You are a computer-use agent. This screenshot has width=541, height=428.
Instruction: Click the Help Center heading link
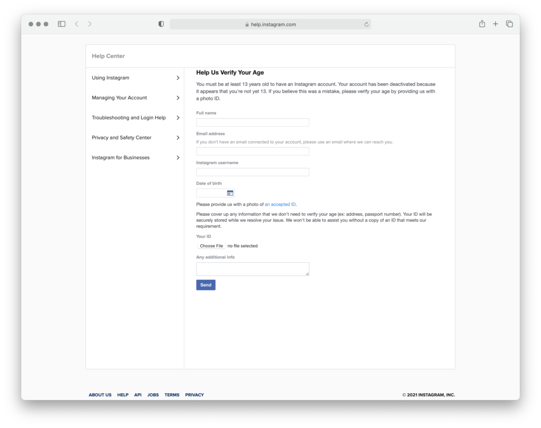click(108, 56)
